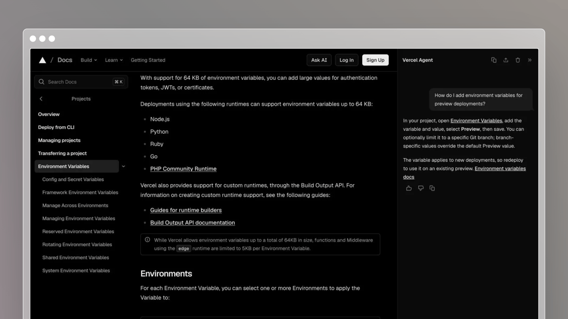Follow the PHP Community Runtime link
This screenshot has height=319, width=568.
[x=183, y=169]
